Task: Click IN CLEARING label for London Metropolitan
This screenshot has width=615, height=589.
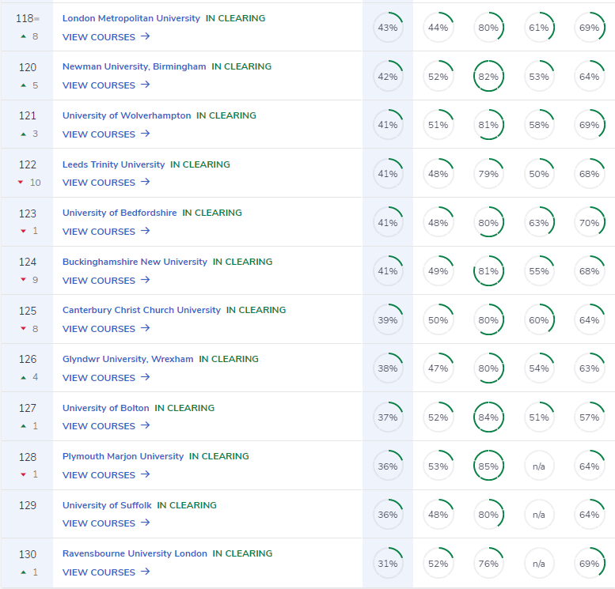Action: click(235, 18)
